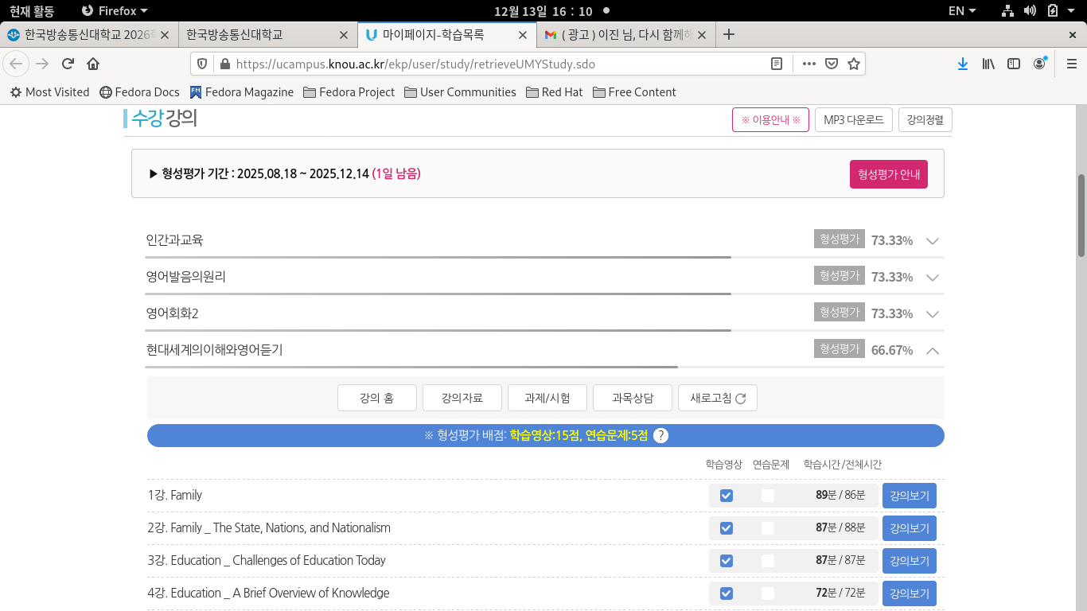
Task: Toggle 학습영상 checkbox for 4강 Education
Action: point(726,593)
